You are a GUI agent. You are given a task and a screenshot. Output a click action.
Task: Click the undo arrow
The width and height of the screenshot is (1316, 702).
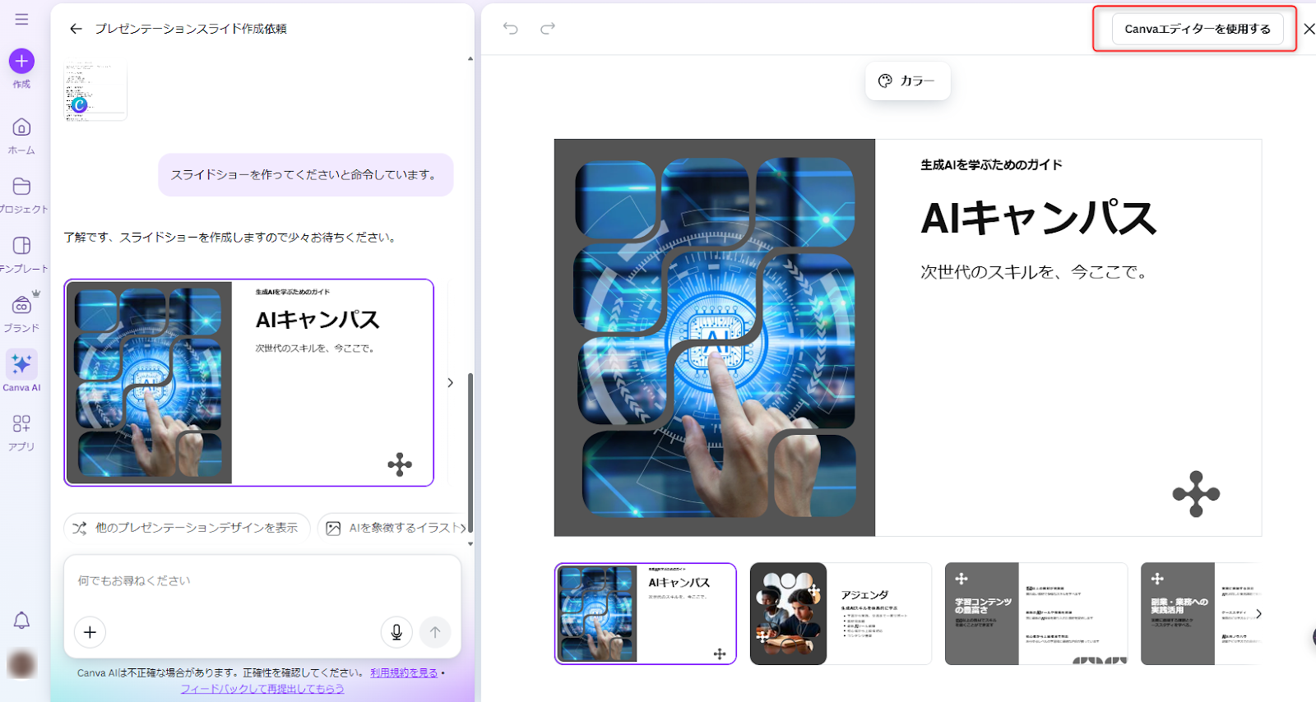pyautogui.click(x=511, y=29)
